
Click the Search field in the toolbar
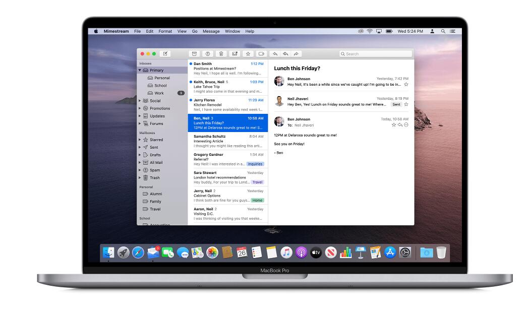[x=376, y=54]
